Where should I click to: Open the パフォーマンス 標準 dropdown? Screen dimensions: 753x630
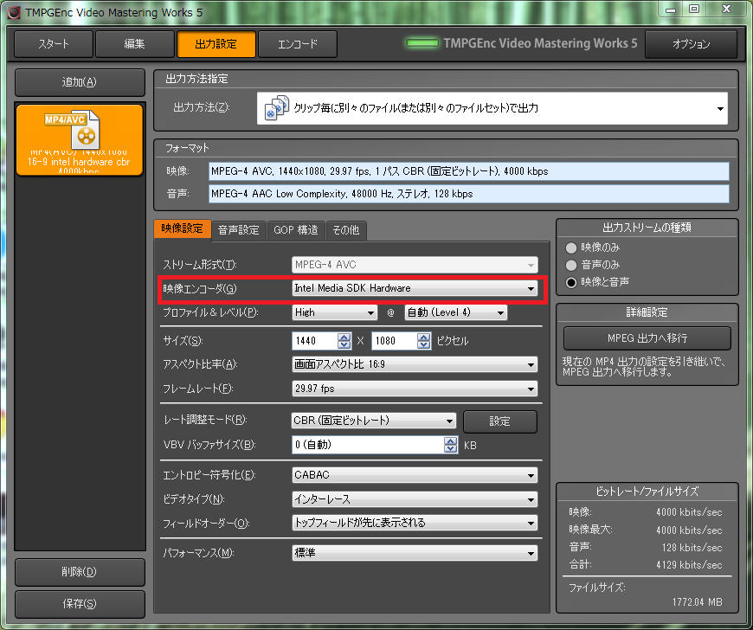pos(415,553)
